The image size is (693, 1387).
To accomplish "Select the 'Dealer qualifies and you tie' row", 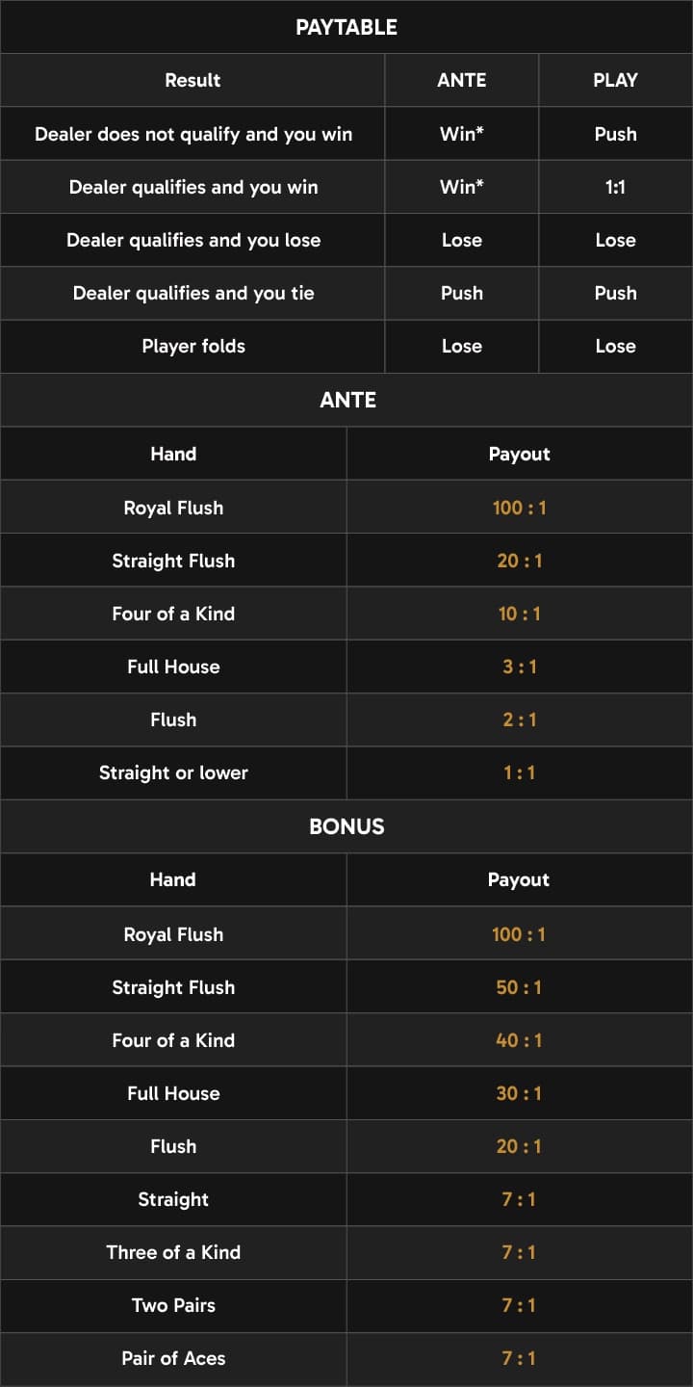I will 346,293.
